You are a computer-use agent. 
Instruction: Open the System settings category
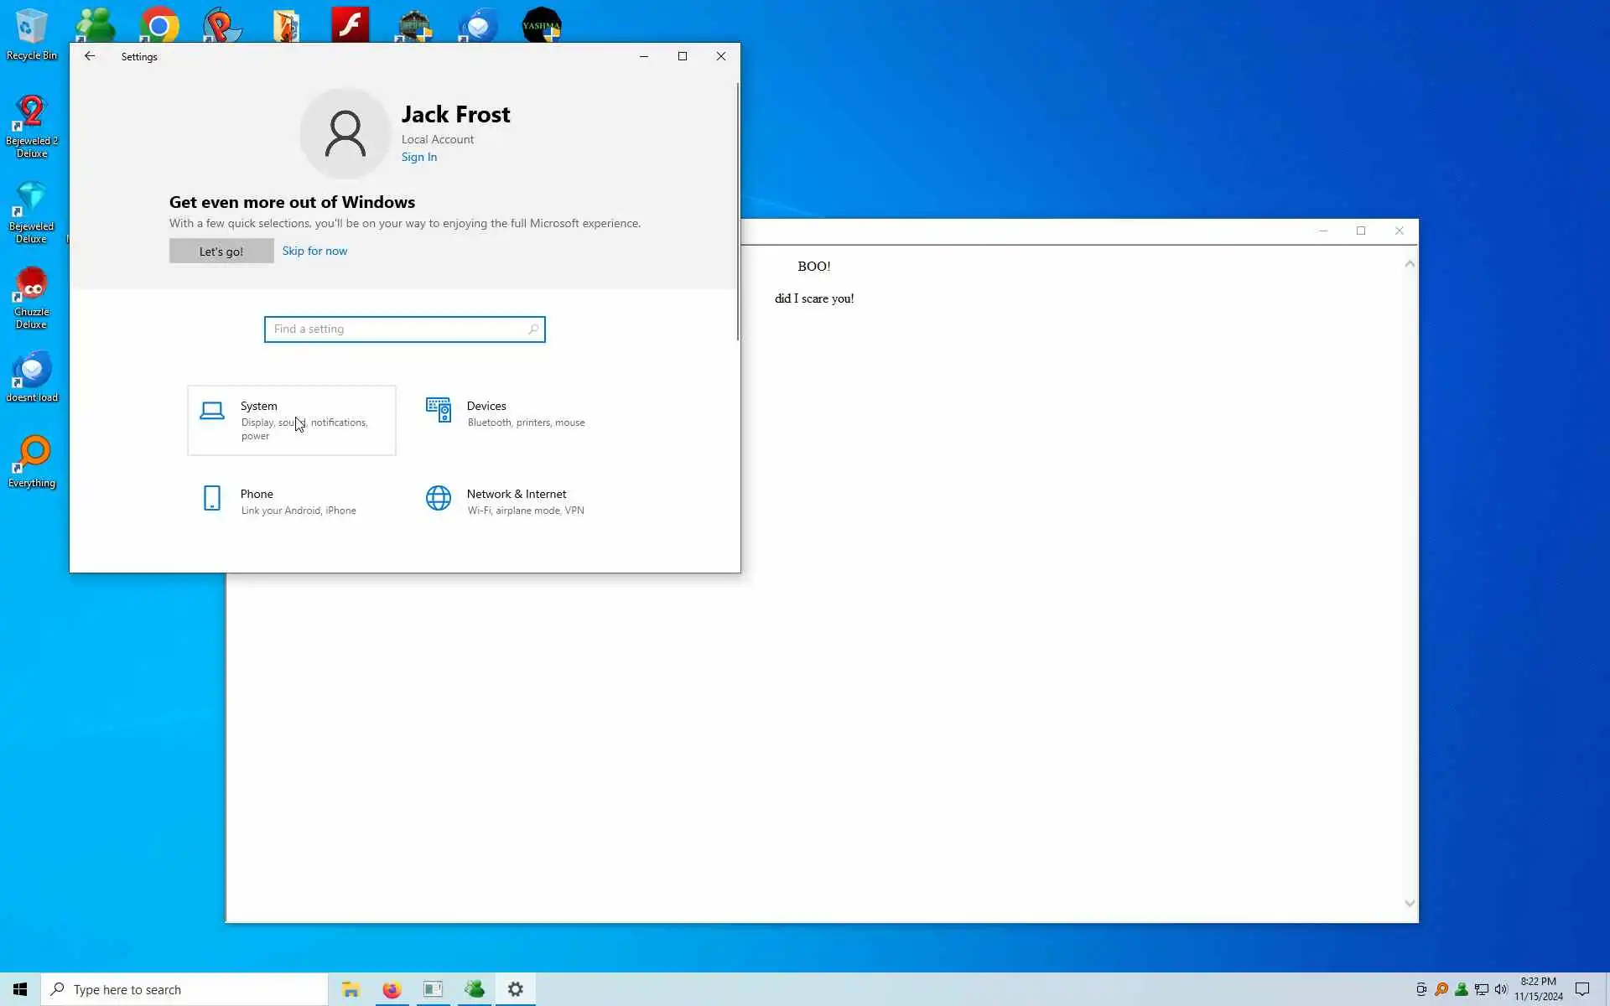click(x=291, y=420)
